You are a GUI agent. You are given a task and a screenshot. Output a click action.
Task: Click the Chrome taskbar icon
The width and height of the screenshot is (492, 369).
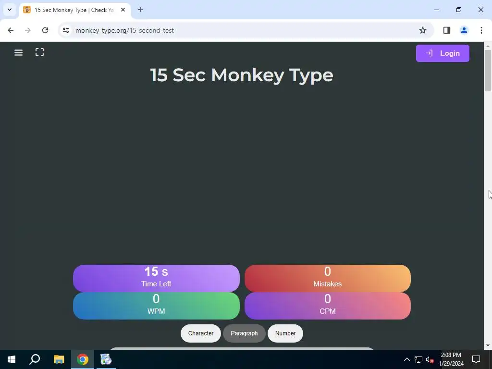coord(83,359)
